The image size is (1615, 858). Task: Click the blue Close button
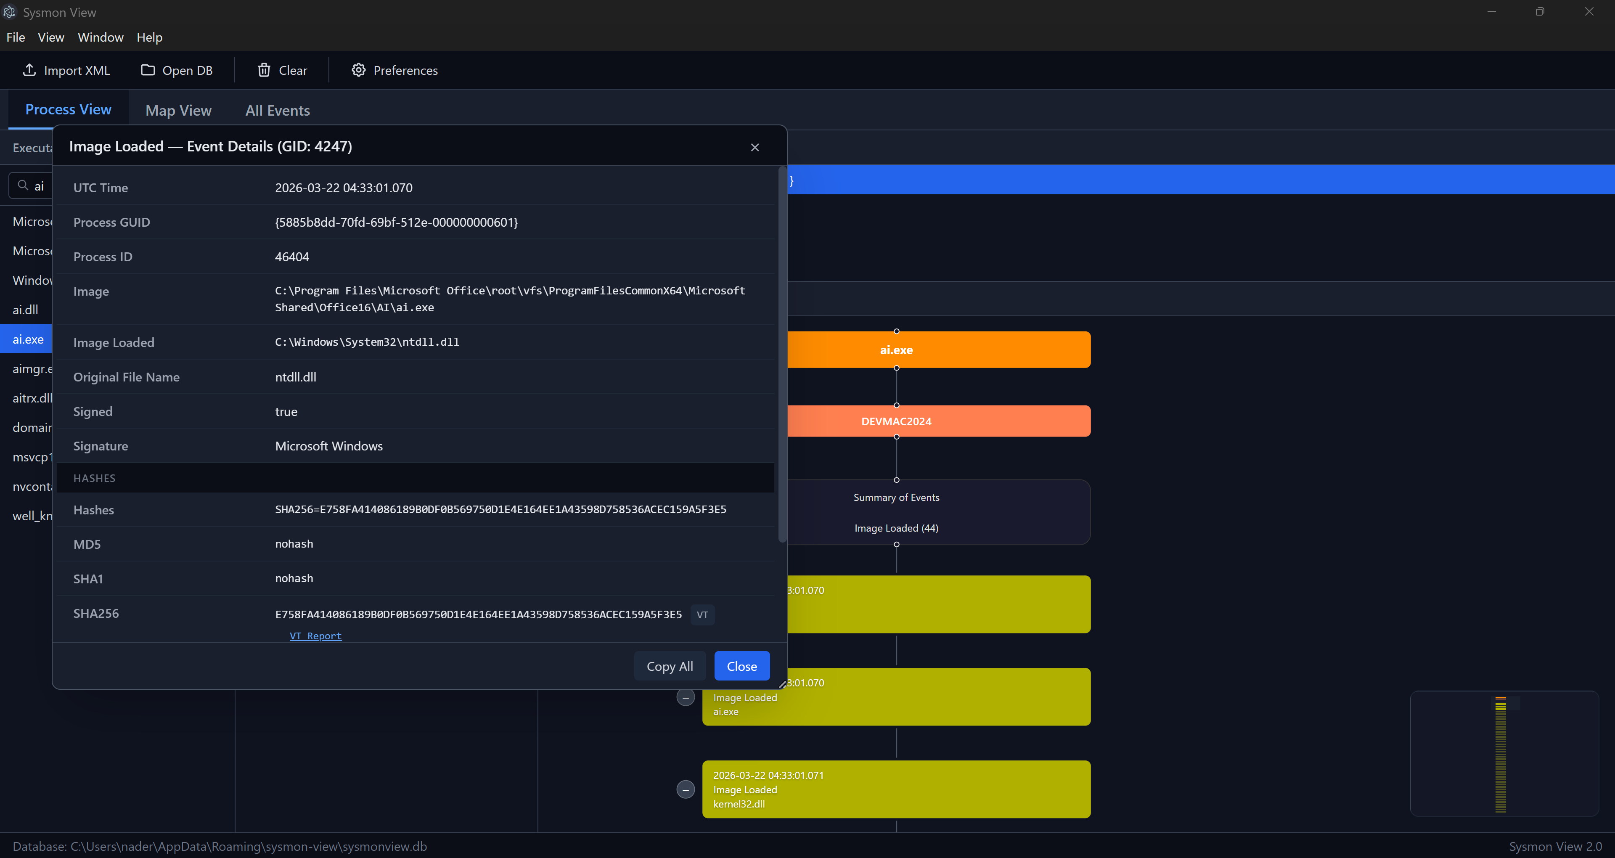741,666
